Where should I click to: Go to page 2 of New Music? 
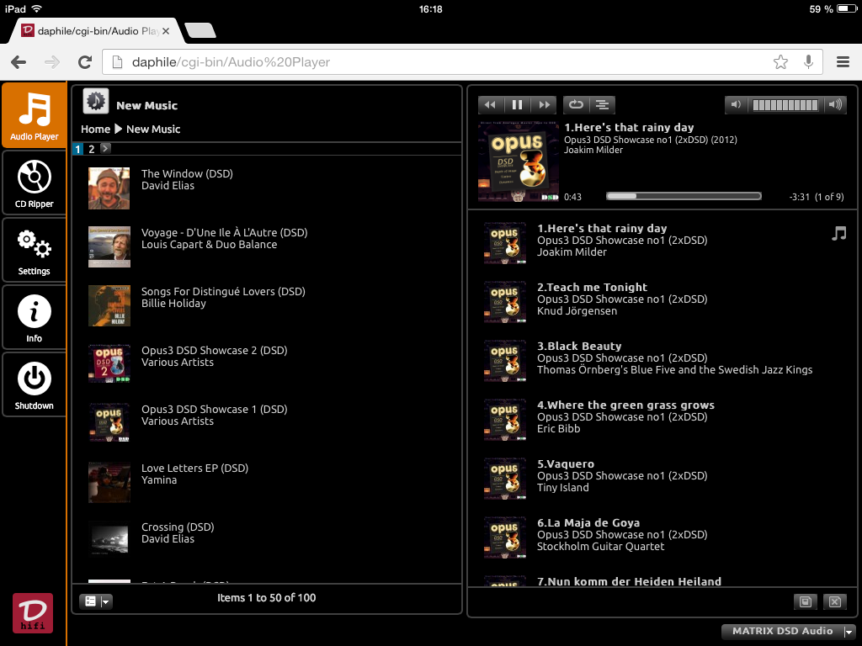(92, 149)
